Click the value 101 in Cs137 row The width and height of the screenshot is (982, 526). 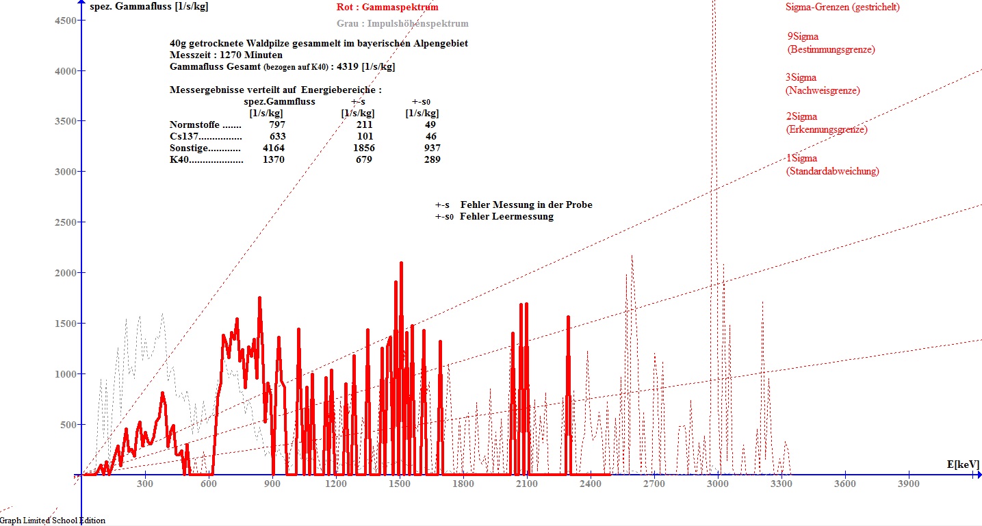(365, 137)
